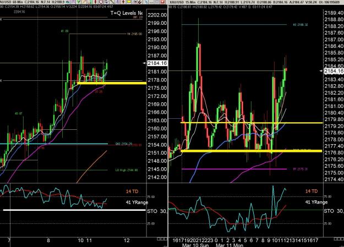The width and height of the screenshot is (344, 247).
Task: Click the magenta PP pivot label on right chart
Action: (301, 169)
